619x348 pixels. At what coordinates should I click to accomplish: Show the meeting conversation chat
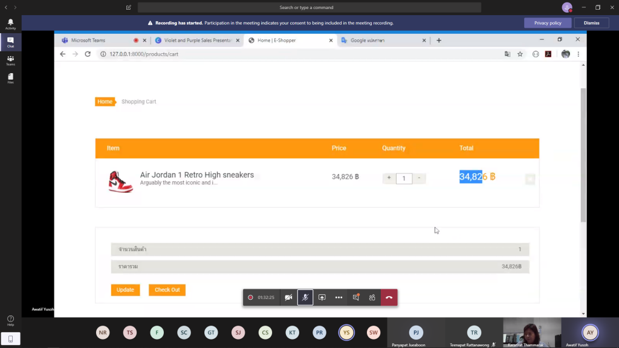[355, 297]
